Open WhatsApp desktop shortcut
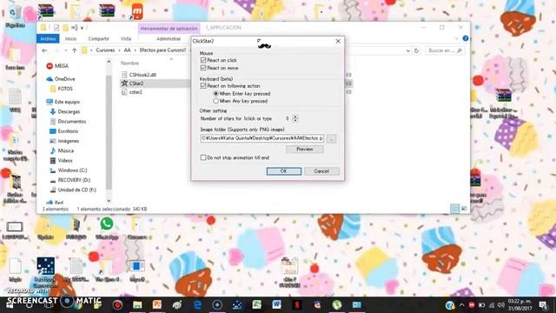 click(107, 228)
